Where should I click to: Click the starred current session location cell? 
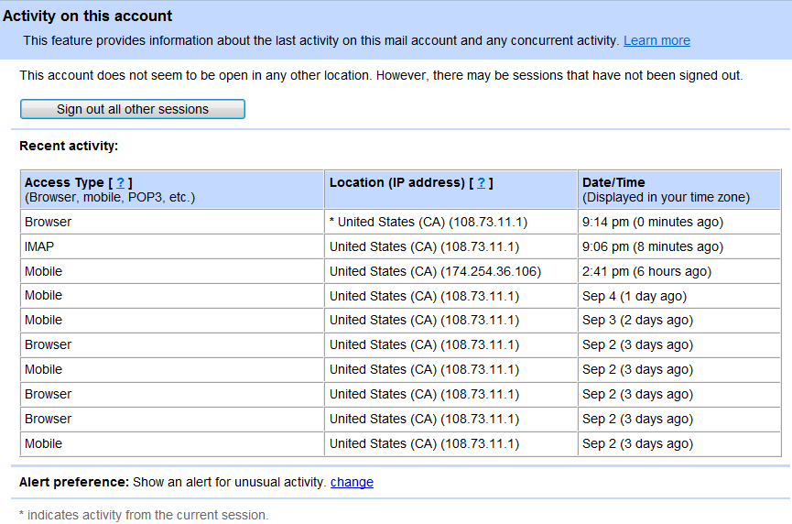pyautogui.click(x=450, y=222)
